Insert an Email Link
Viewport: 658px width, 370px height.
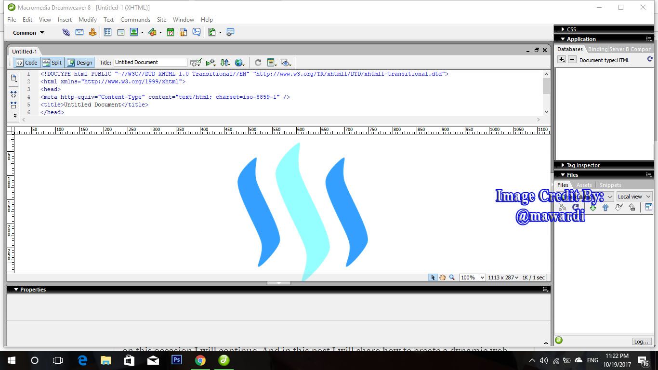[79, 32]
